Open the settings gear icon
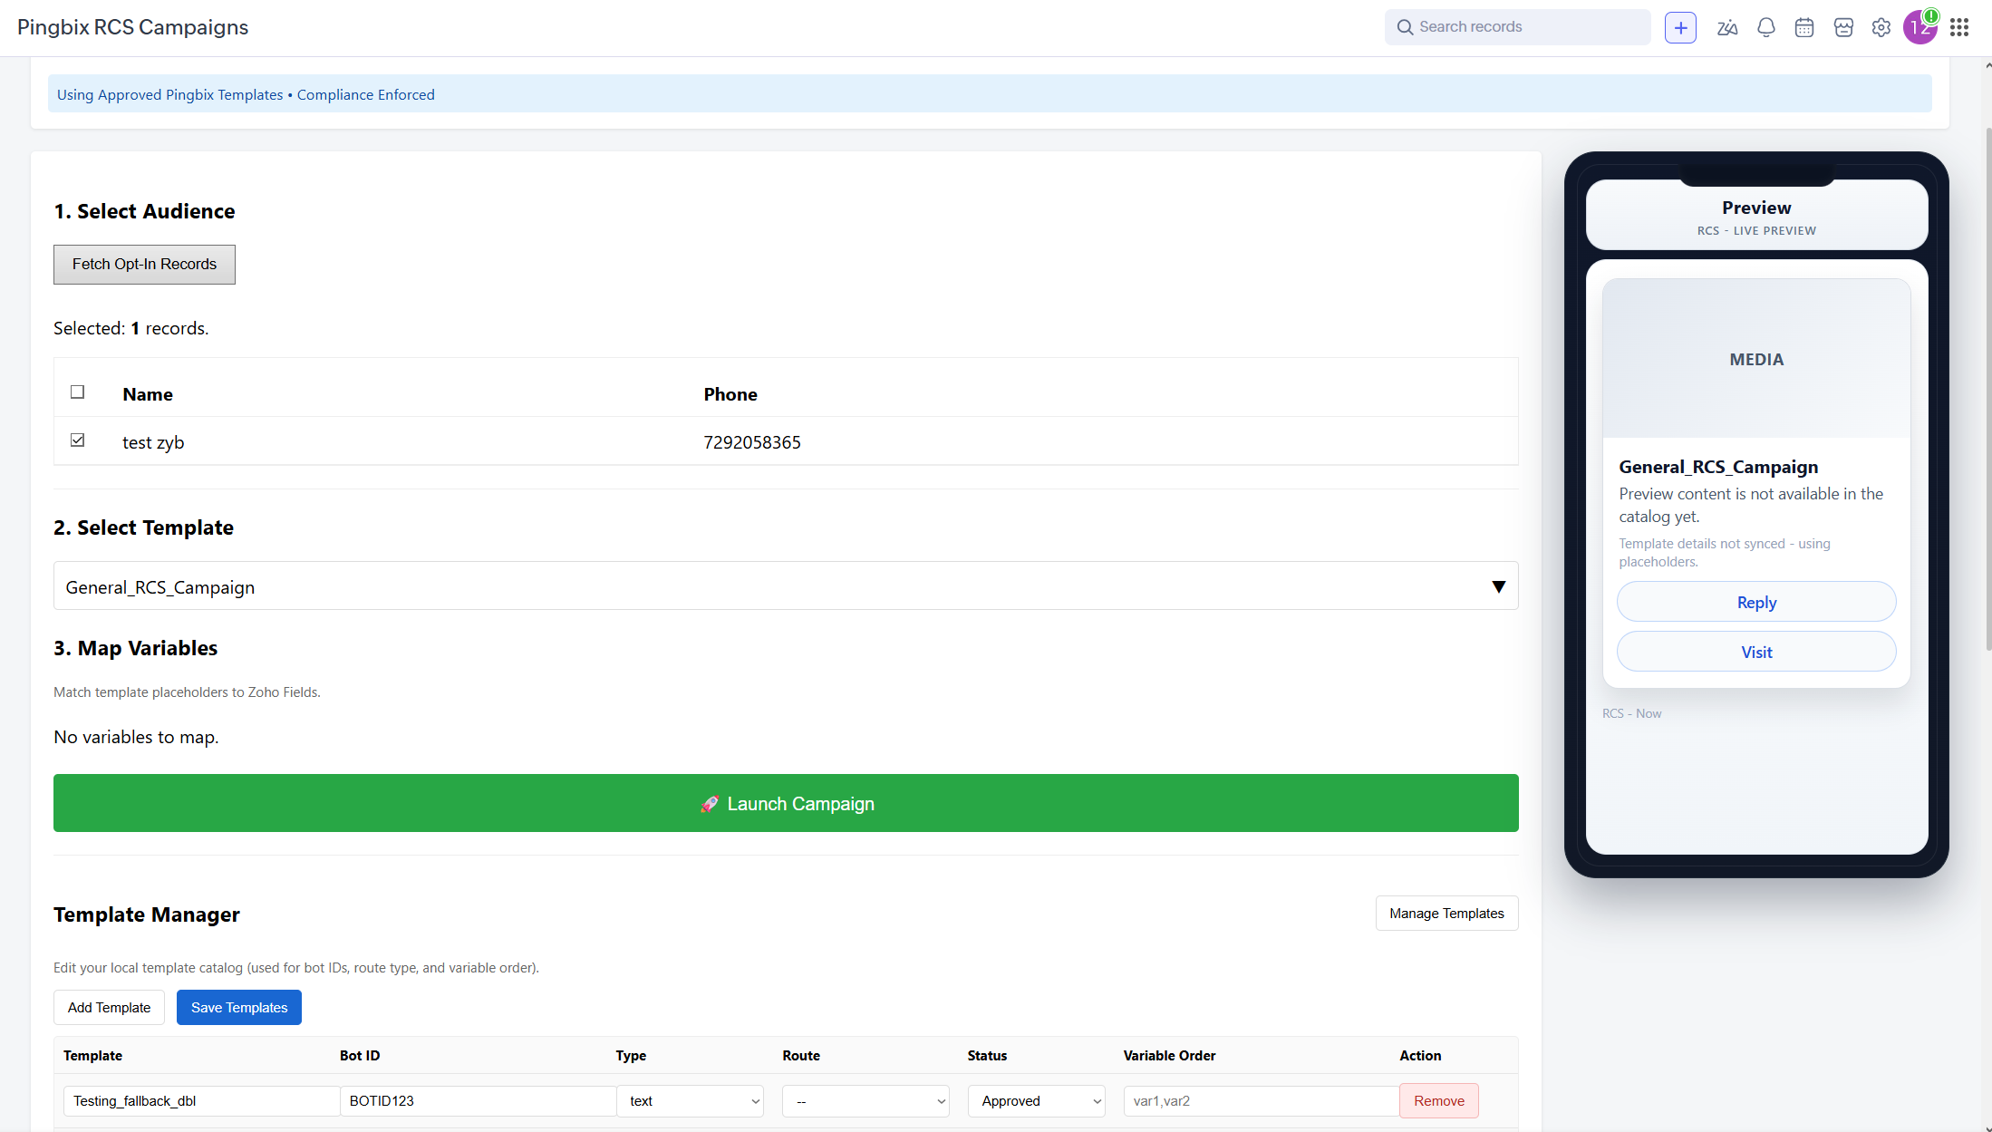 [1881, 27]
